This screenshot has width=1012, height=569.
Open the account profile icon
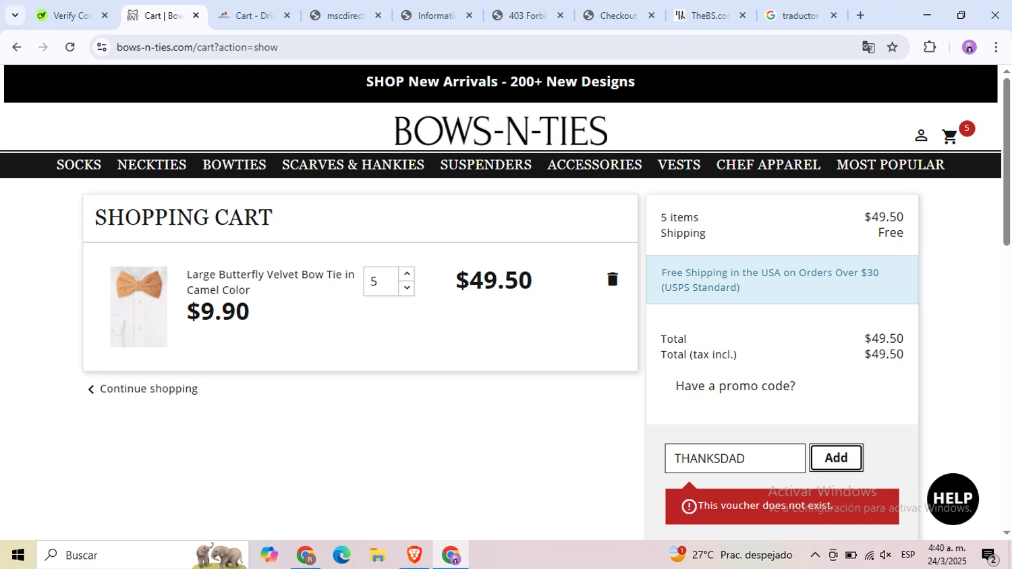click(x=921, y=136)
